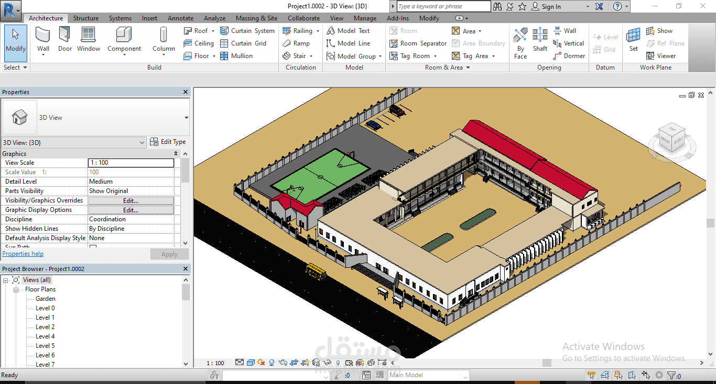Collapse the Floor Plans tree node

[x=16, y=289]
